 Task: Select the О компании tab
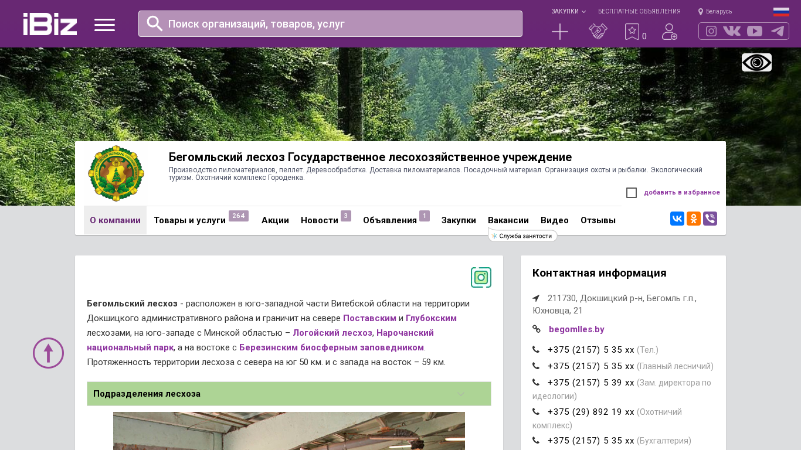point(115,220)
